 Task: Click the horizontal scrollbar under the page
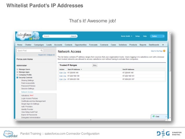coord(91,120)
